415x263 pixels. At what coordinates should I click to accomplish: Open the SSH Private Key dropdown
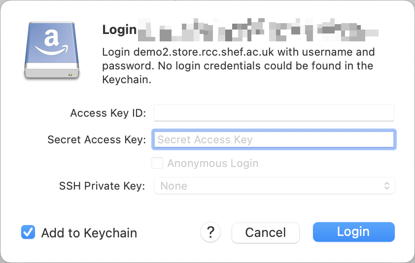tap(274, 186)
